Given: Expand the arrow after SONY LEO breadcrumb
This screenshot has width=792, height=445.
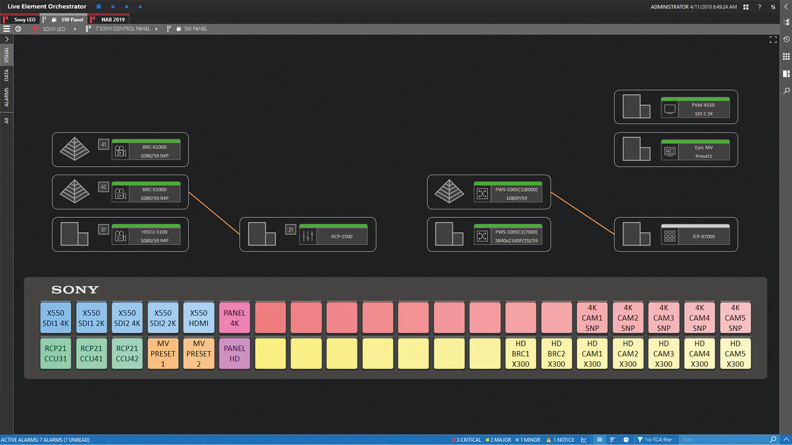Looking at the screenshot, I should point(75,29).
